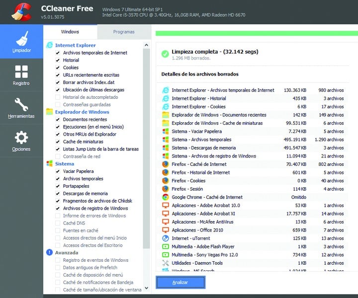Image resolution: width=358 pixels, height=298 pixels.
Task: Uncheck Vaciar Papelera checkbox
Action: 58,171
